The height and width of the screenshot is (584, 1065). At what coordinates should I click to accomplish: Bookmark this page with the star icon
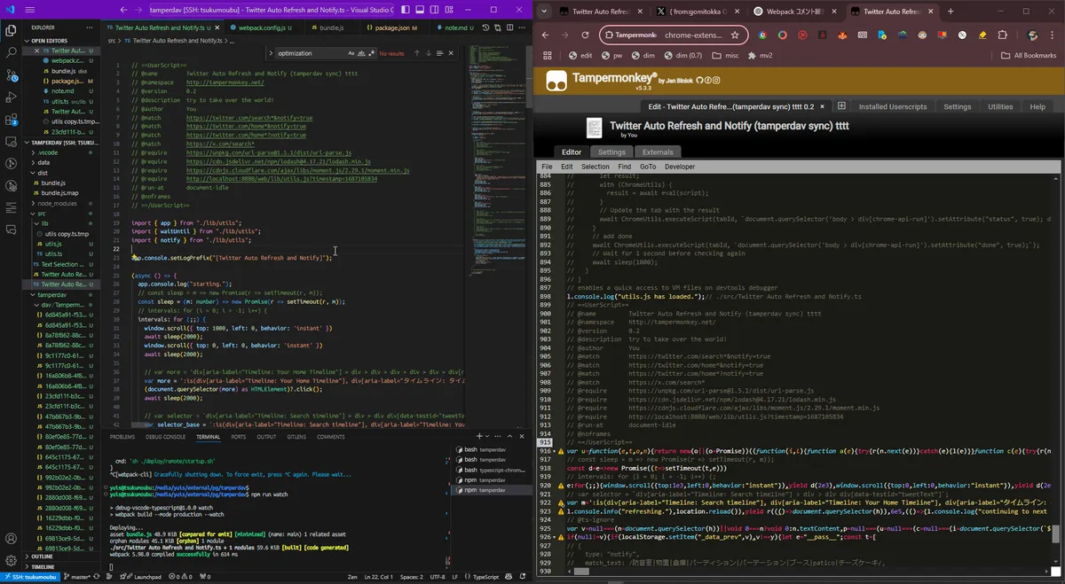coord(735,35)
